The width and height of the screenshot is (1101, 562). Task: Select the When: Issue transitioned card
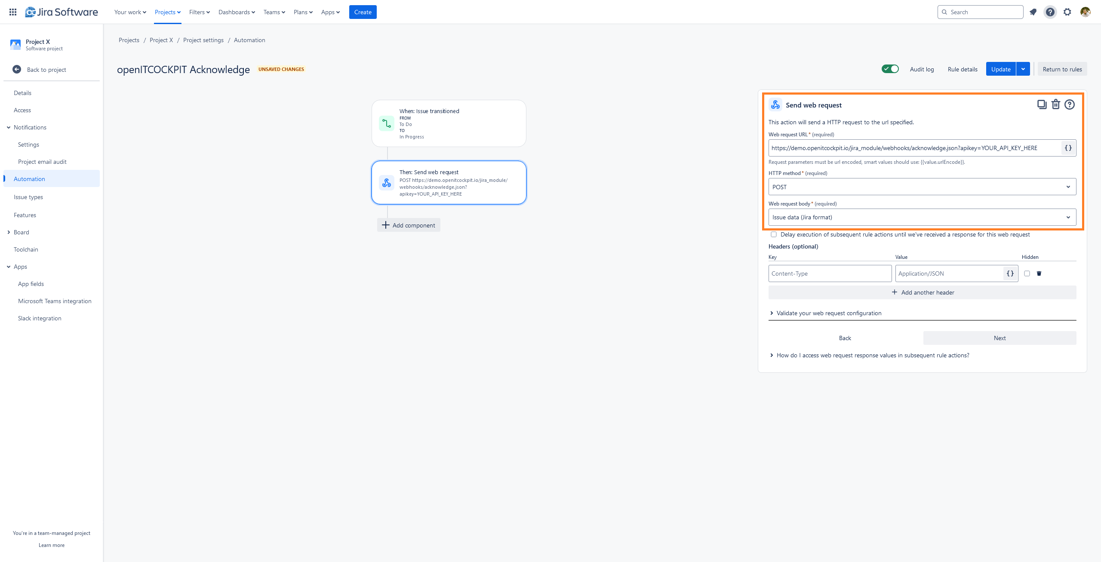coord(449,123)
